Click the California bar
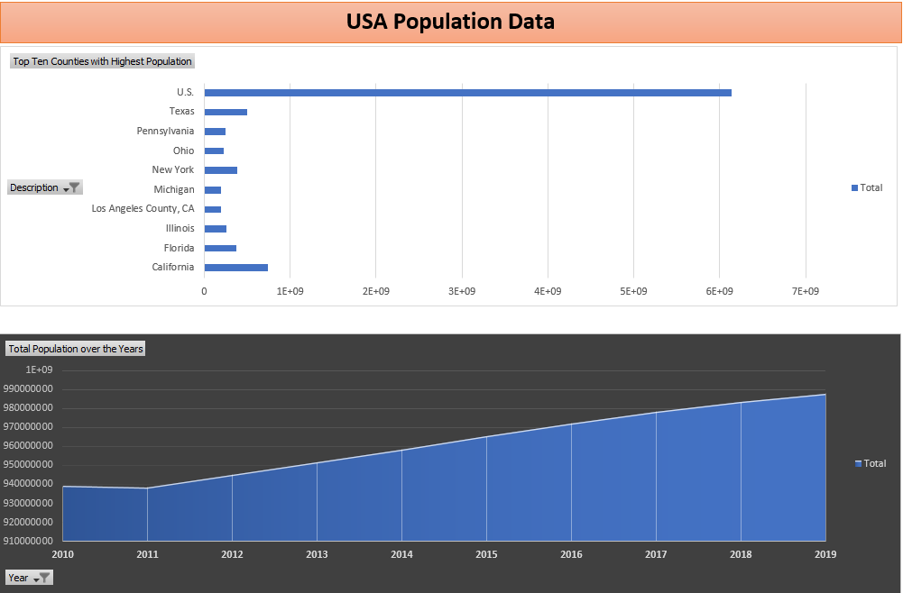This screenshot has width=903, height=593. [x=235, y=268]
